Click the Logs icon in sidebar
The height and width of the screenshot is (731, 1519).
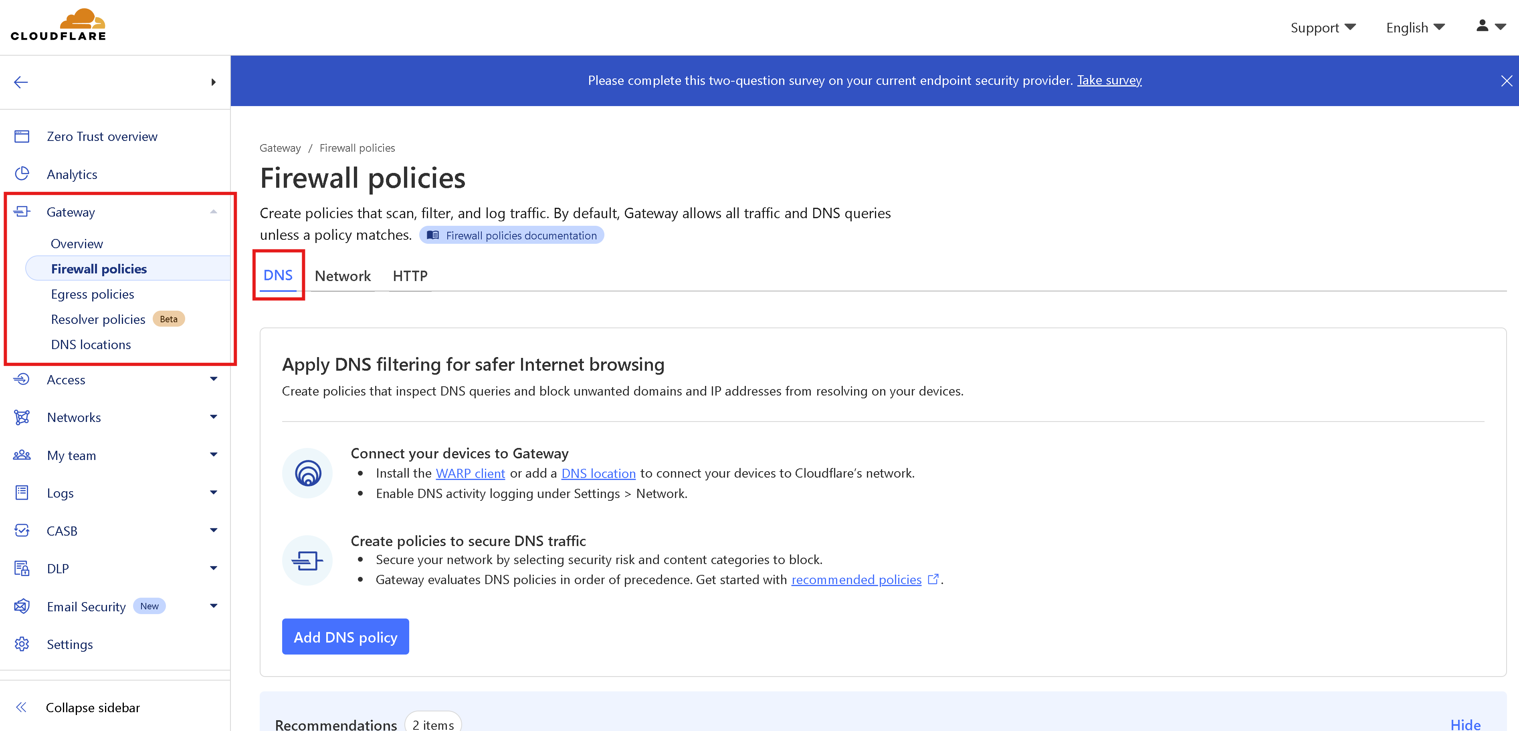[x=22, y=492]
